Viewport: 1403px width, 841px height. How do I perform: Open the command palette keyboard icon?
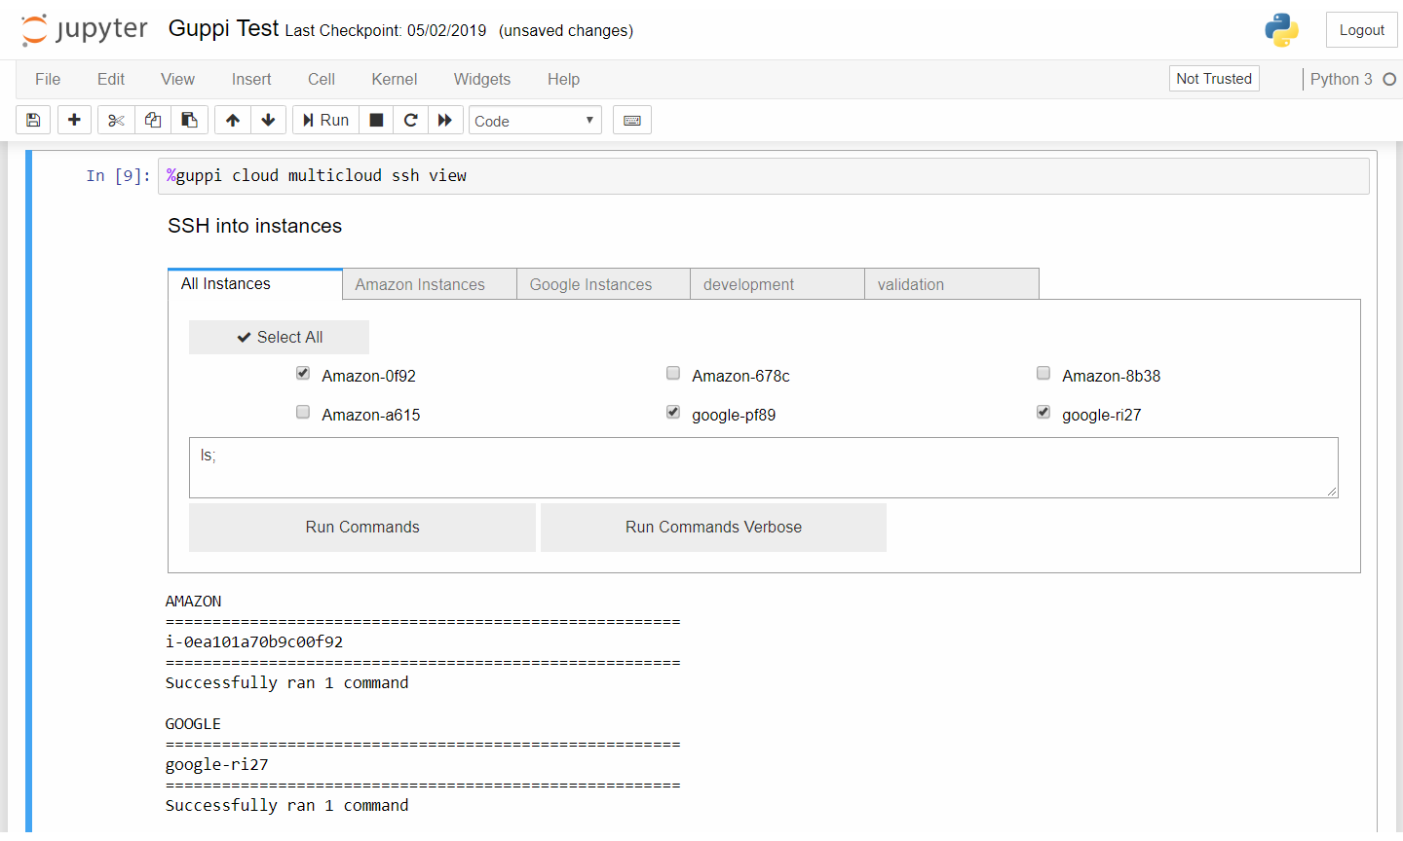pos(632,120)
